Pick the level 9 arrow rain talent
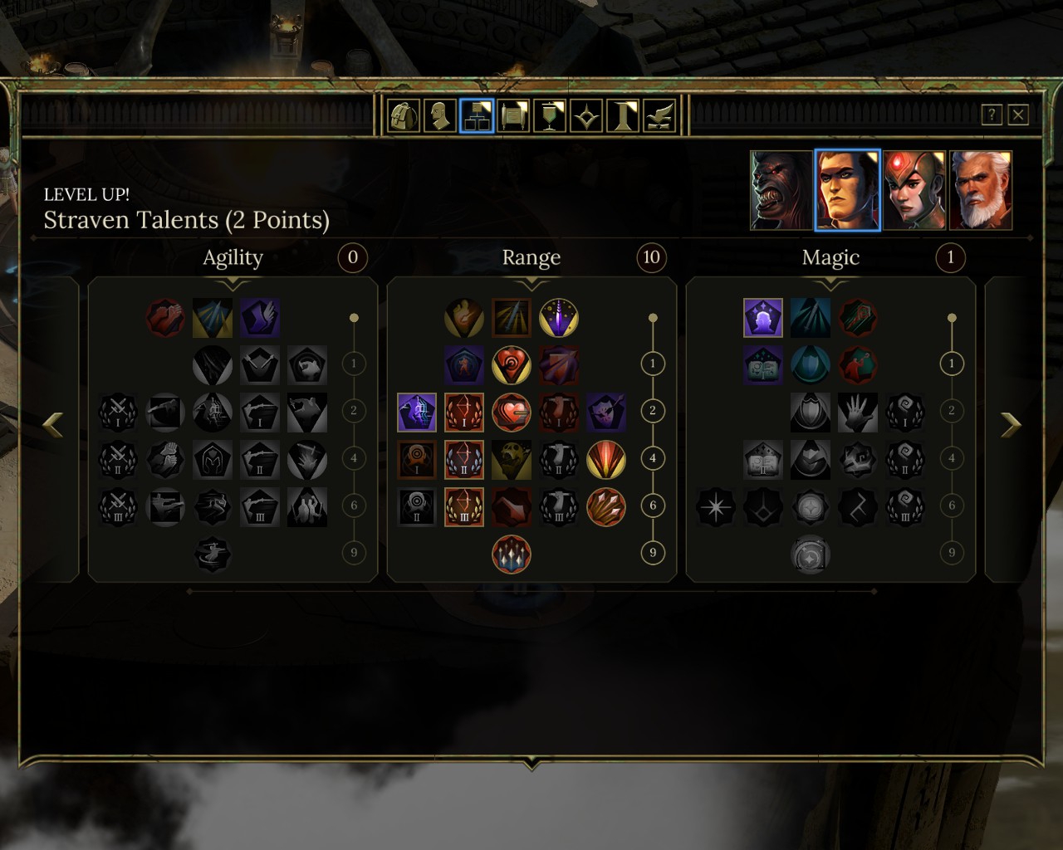The image size is (1063, 850). pyautogui.click(x=512, y=554)
